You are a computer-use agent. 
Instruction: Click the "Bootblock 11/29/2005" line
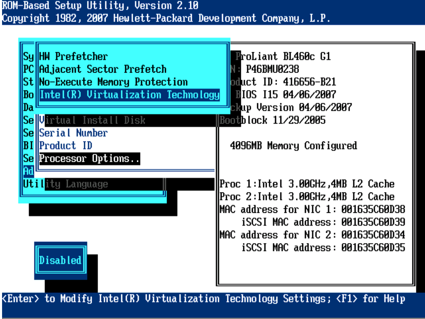272,120
